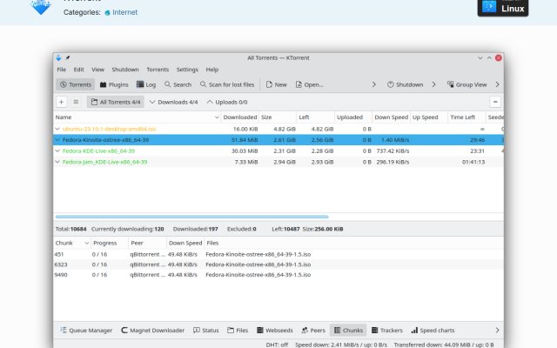Open the Plugins panel in toolbar

click(114, 84)
